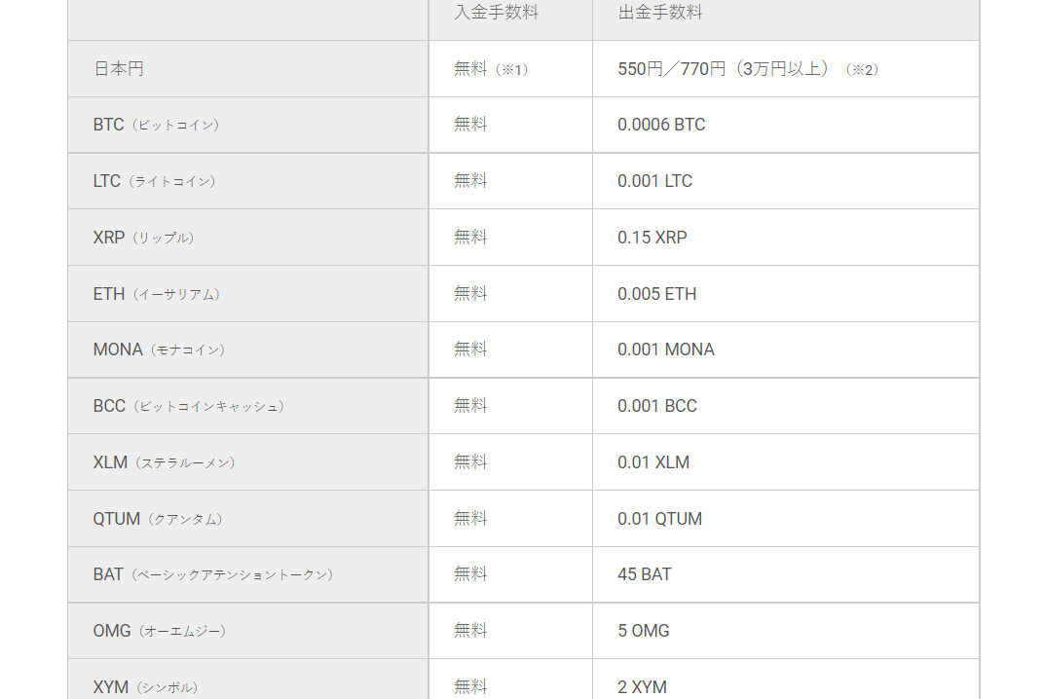Screen dimensions: 1043x699
Task: Click the 45 BAT fee value
Action: [x=645, y=574]
